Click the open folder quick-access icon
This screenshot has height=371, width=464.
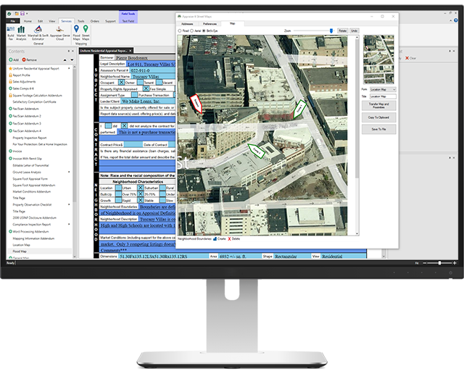point(17,14)
